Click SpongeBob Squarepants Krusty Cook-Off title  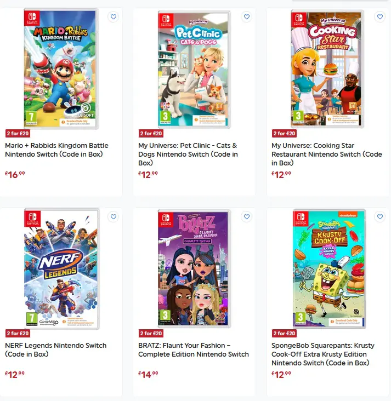coord(323,354)
